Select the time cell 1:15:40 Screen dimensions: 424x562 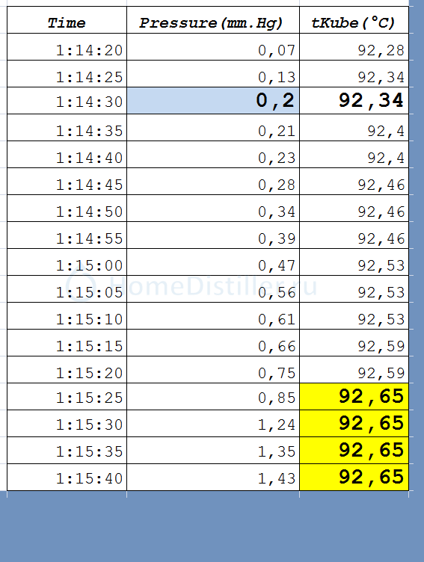point(67,478)
